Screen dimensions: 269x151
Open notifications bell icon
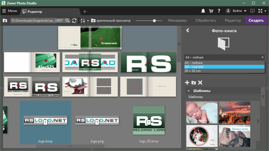203,11
